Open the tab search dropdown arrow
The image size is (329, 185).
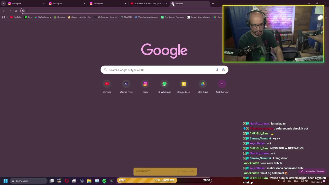coord(3,4)
